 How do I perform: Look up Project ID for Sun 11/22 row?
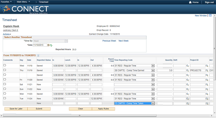[x=207, y=89]
